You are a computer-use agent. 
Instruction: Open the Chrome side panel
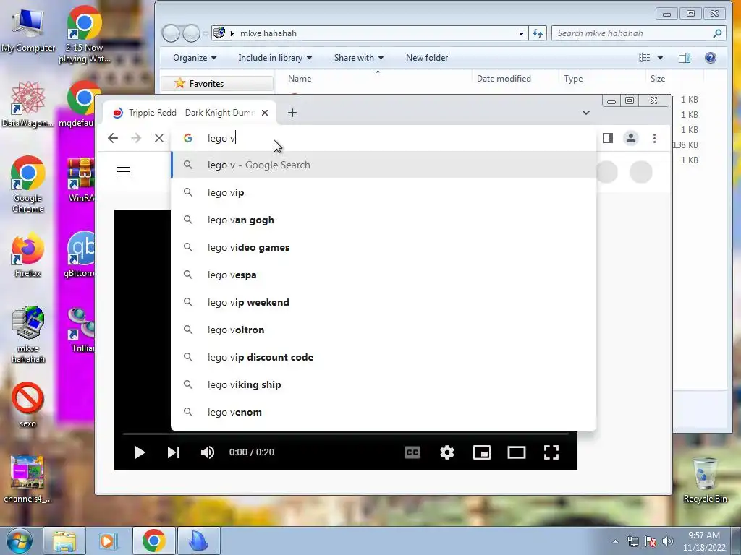[608, 138]
